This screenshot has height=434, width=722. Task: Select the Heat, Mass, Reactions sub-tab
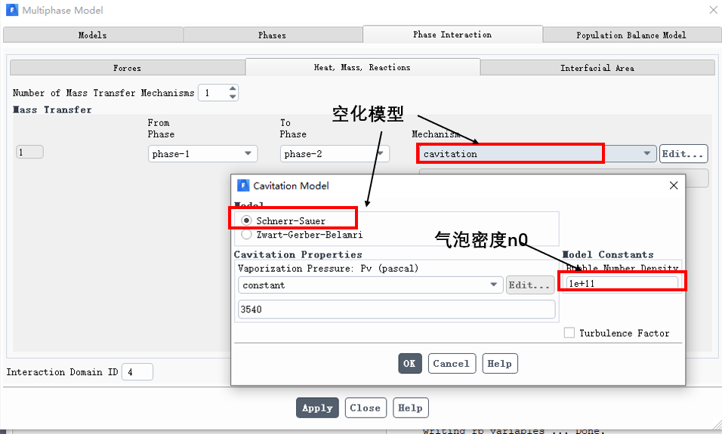click(x=363, y=67)
